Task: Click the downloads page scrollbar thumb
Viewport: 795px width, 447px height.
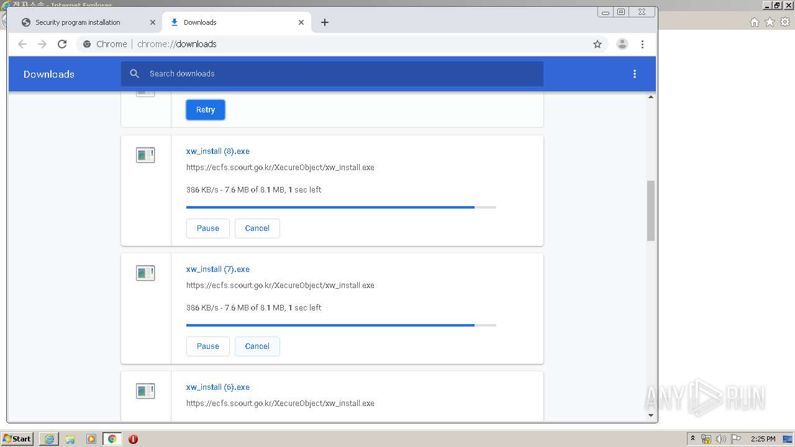Action: click(x=651, y=210)
